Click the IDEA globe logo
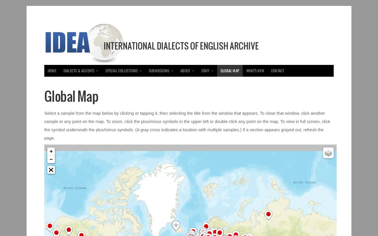 tap(84, 43)
